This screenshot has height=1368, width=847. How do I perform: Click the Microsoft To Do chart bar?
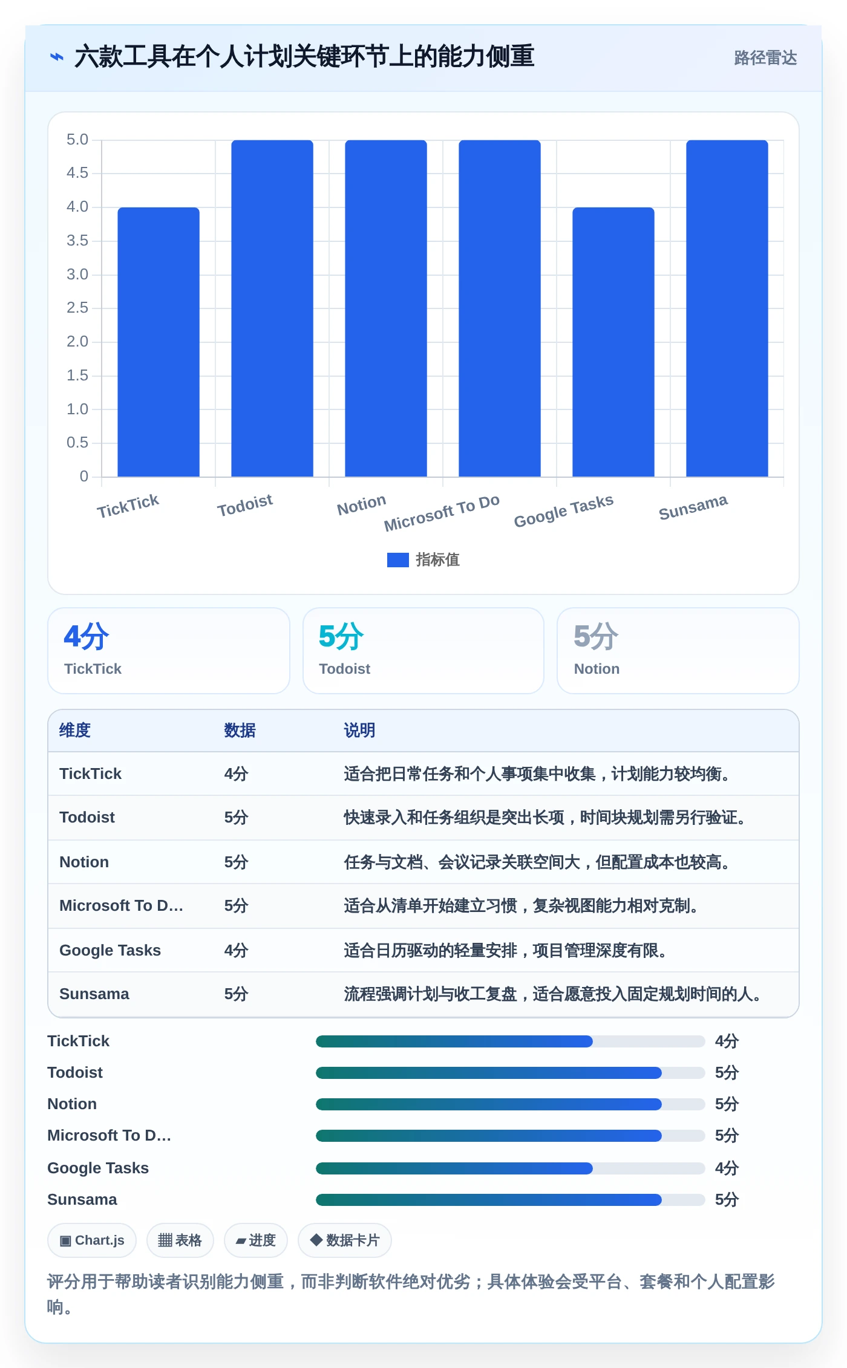500,308
